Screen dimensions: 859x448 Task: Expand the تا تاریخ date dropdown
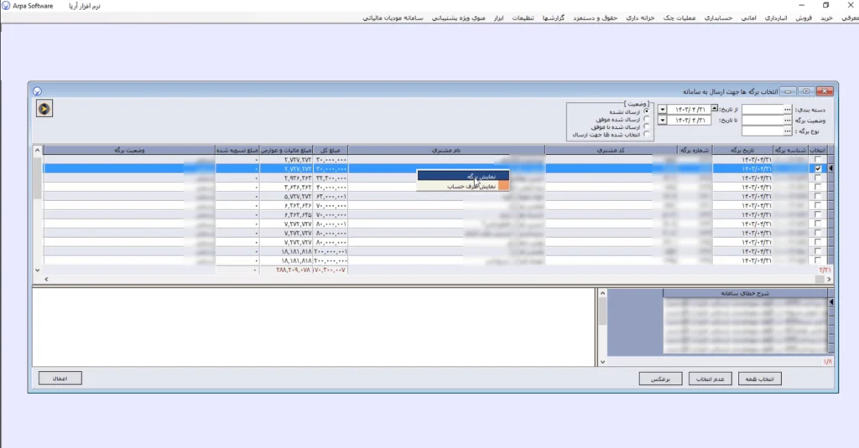coord(663,121)
